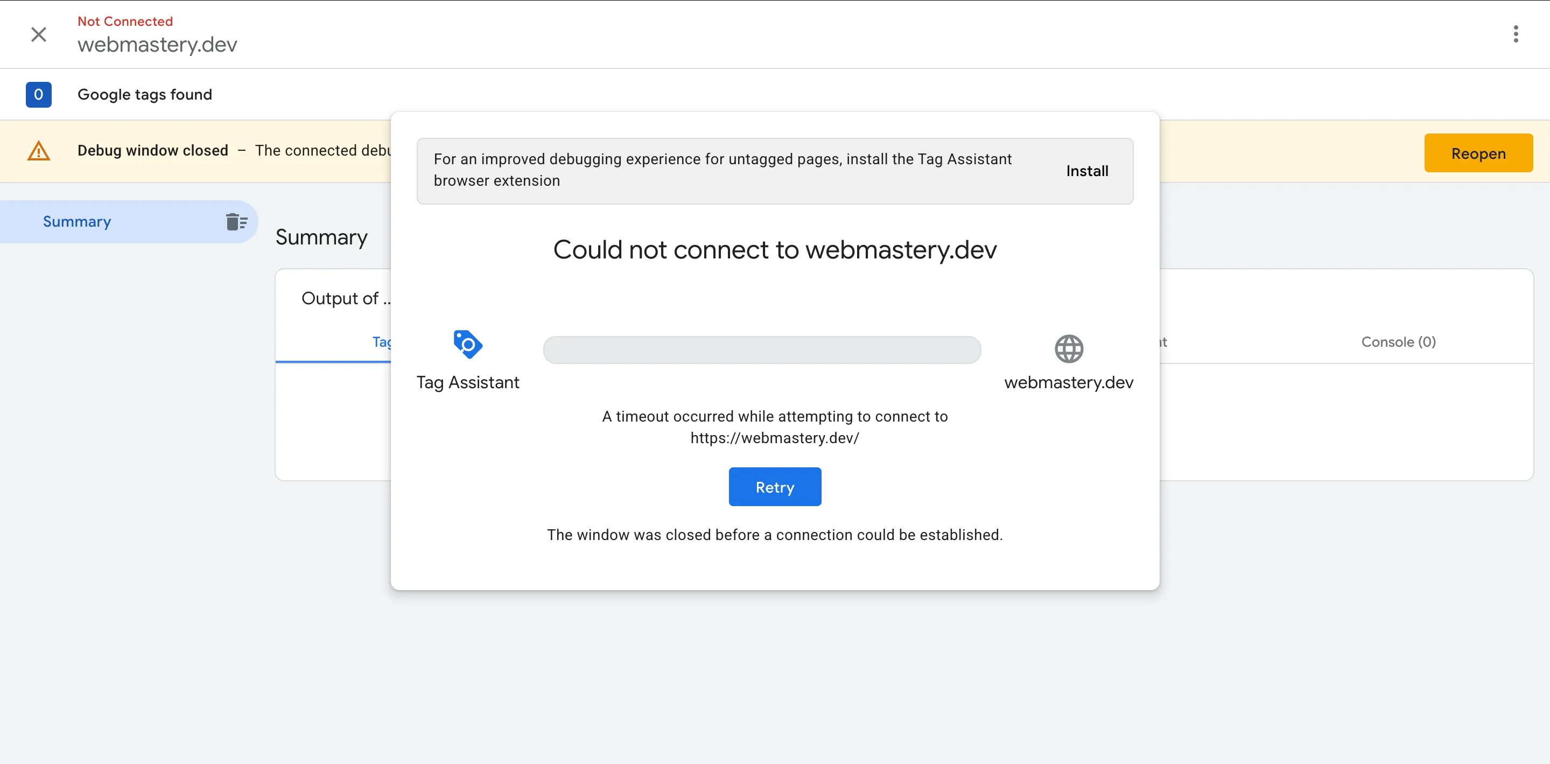Click the Retry button
The image size is (1550, 764).
(x=774, y=487)
